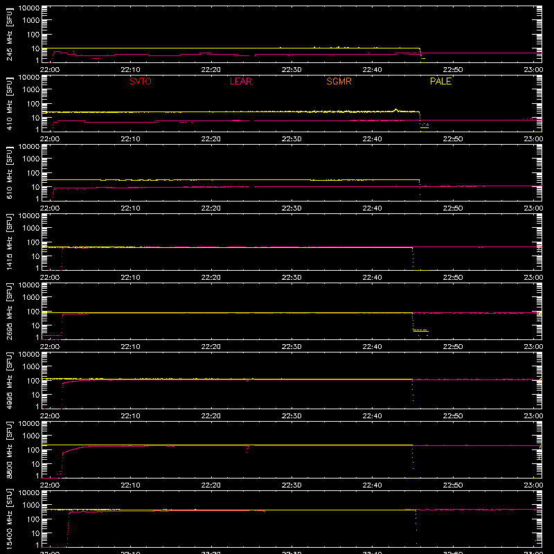554x554 pixels.
Task: Click 22:40 tick label below 1415 MHz panel
Action: coord(372,278)
